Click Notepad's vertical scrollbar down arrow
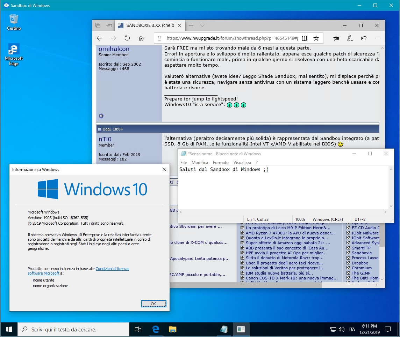This screenshot has width=400, height=337. point(391,206)
